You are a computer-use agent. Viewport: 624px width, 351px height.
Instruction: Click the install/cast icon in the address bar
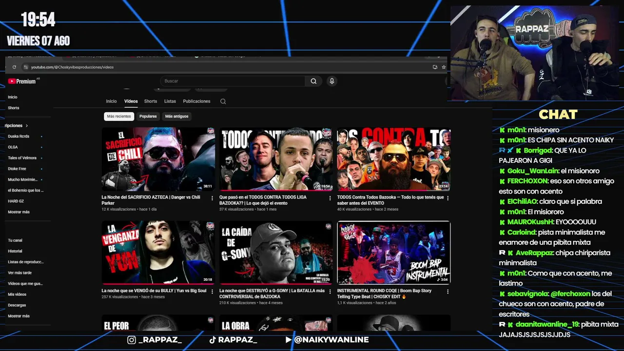435,67
